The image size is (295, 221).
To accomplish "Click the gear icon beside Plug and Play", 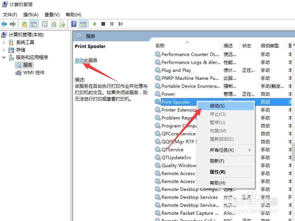I will pyautogui.click(x=157, y=70).
